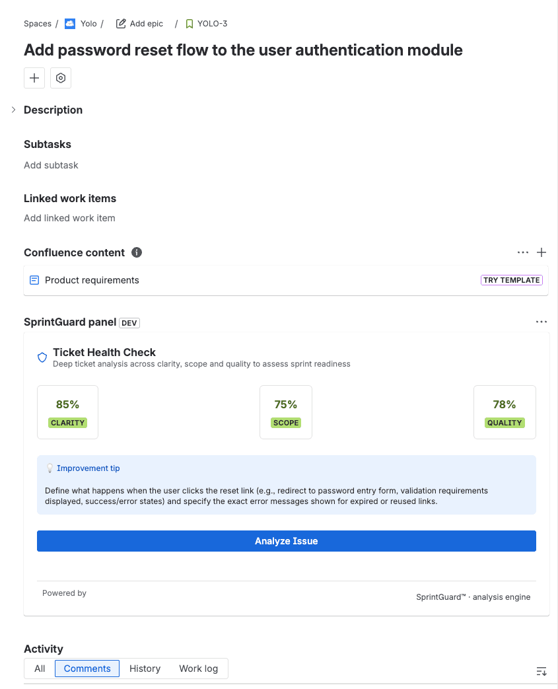Click the Confluence content info icon

pos(137,252)
